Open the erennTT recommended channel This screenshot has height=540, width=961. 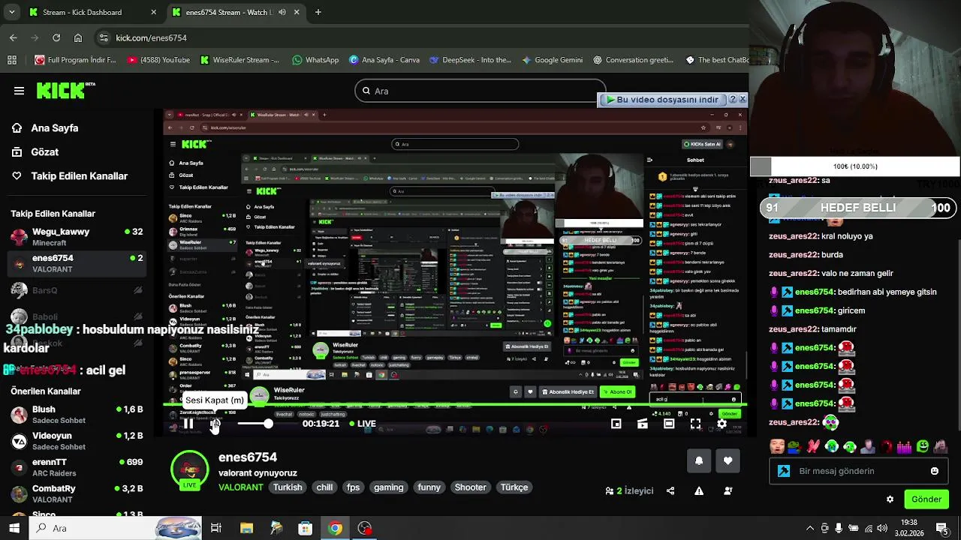[x=75, y=467]
